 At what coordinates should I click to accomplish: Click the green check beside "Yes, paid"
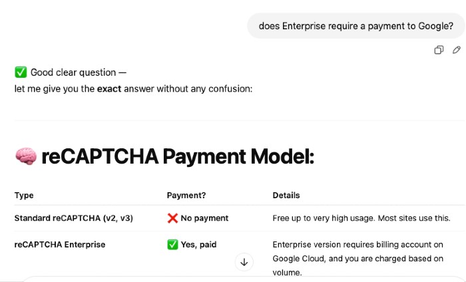tap(172, 245)
